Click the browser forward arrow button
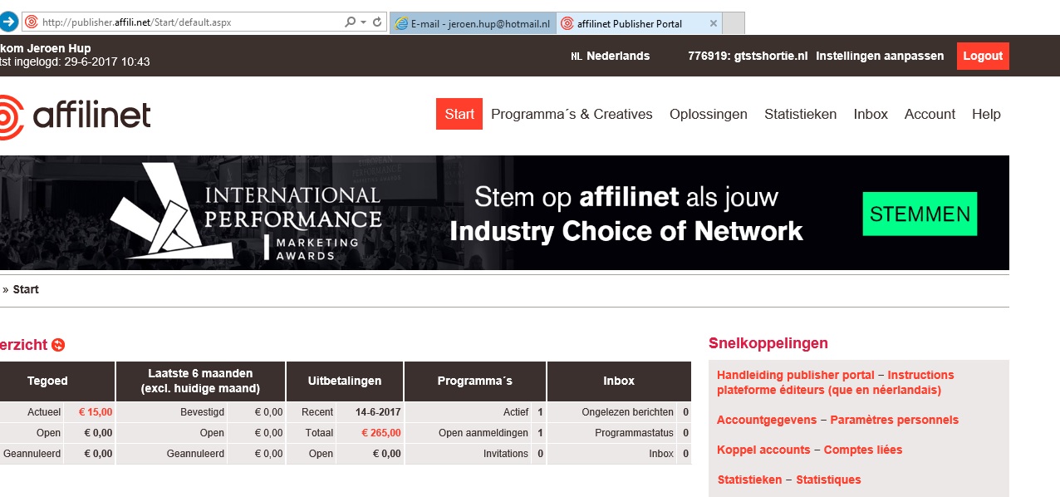 [8, 22]
